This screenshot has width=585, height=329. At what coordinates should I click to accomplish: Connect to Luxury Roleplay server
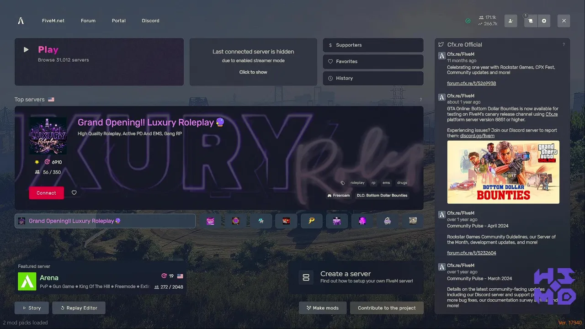coord(46,193)
